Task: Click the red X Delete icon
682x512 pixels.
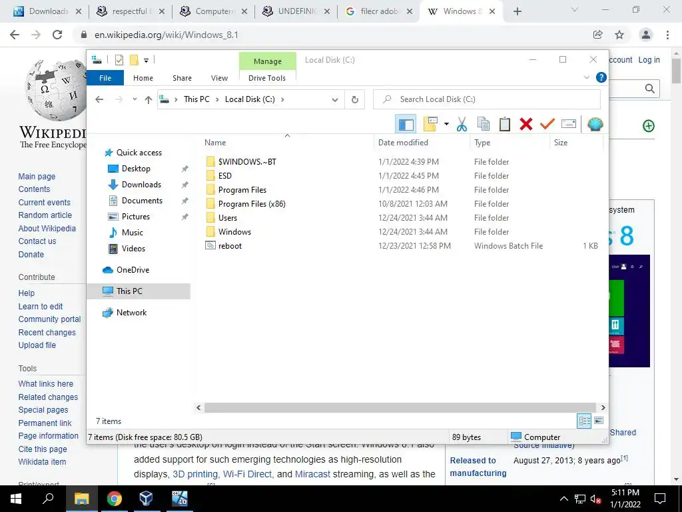Action: pyautogui.click(x=526, y=125)
